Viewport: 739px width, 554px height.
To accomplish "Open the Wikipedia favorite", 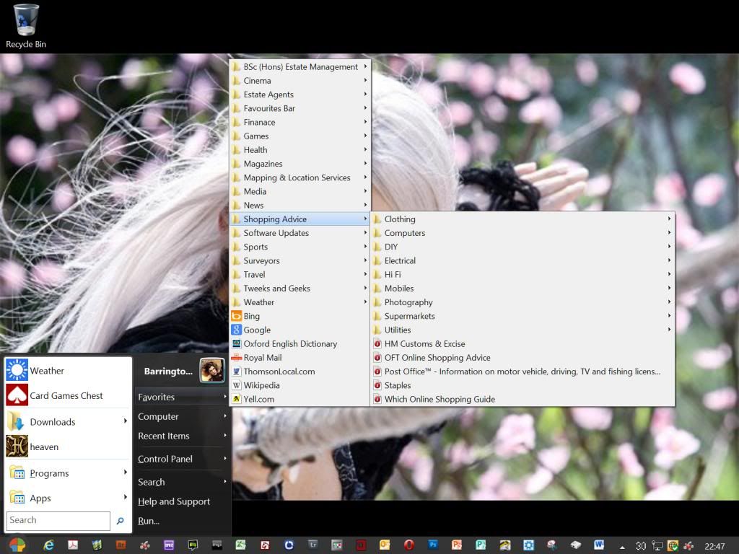I will point(300,385).
